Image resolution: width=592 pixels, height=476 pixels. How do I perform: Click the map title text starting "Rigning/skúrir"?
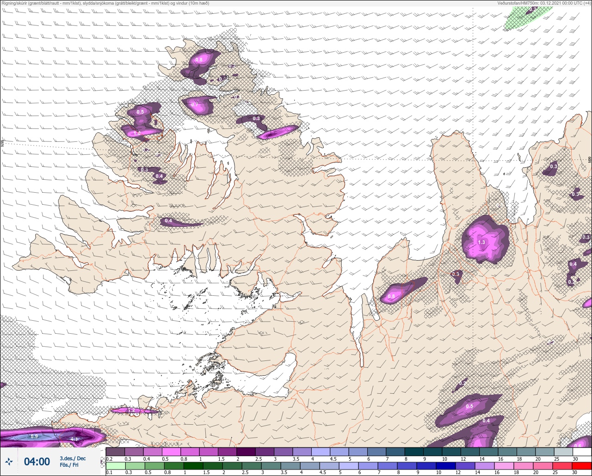pyautogui.click(x=105, y=3)
